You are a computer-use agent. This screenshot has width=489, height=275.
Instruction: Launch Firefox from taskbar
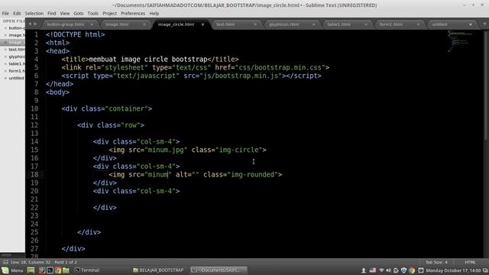pyautogui.click(x=42, y=270)
